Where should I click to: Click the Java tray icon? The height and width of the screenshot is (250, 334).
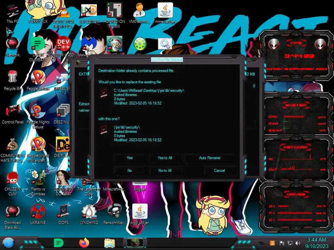point(272,243)
